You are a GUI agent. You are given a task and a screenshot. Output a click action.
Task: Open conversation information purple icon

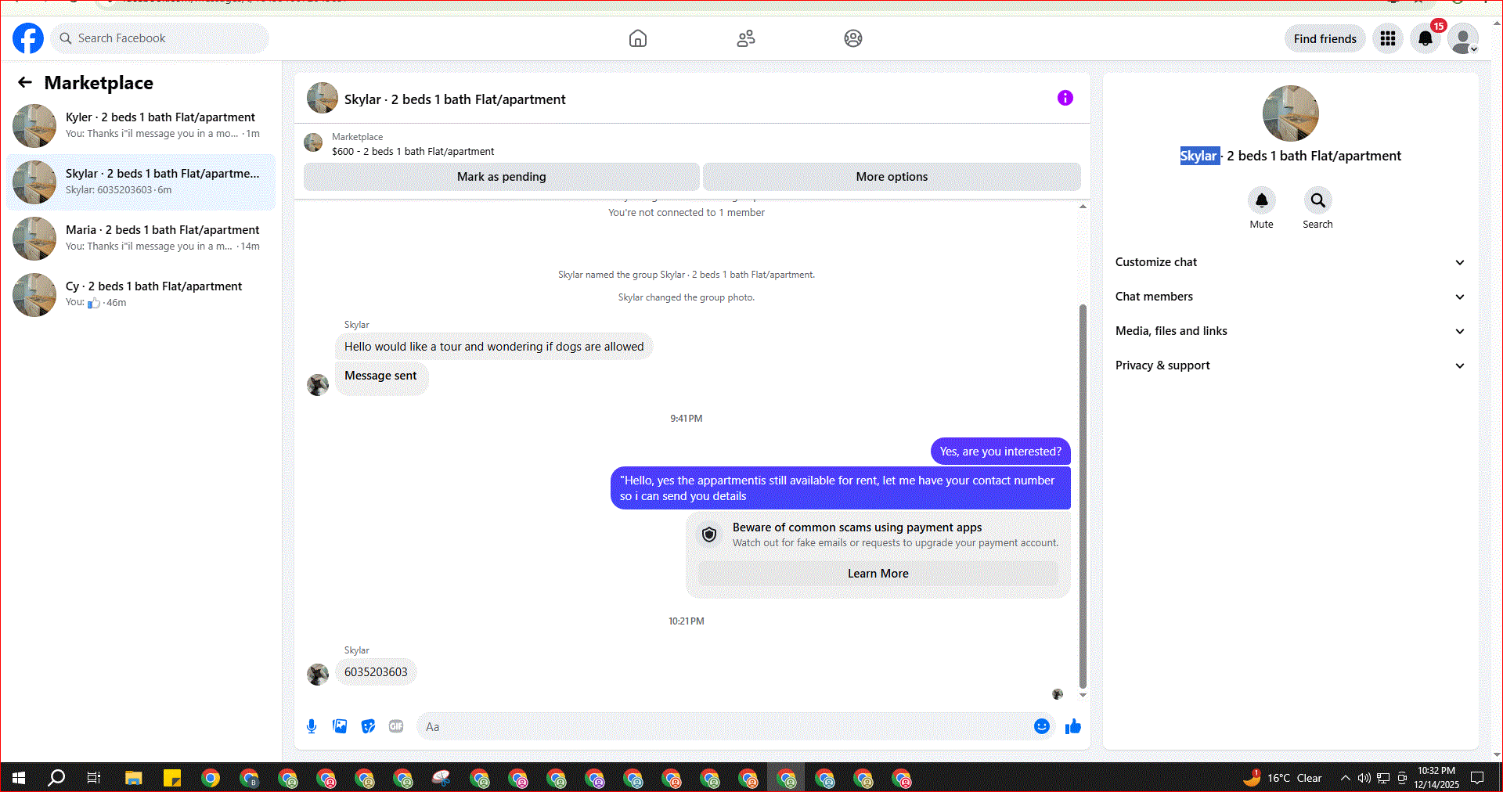(1065, 98)
